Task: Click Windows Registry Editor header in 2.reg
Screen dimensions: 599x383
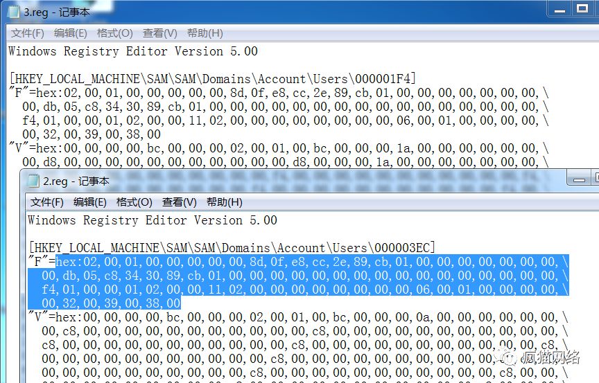Action: coord(153,220)
